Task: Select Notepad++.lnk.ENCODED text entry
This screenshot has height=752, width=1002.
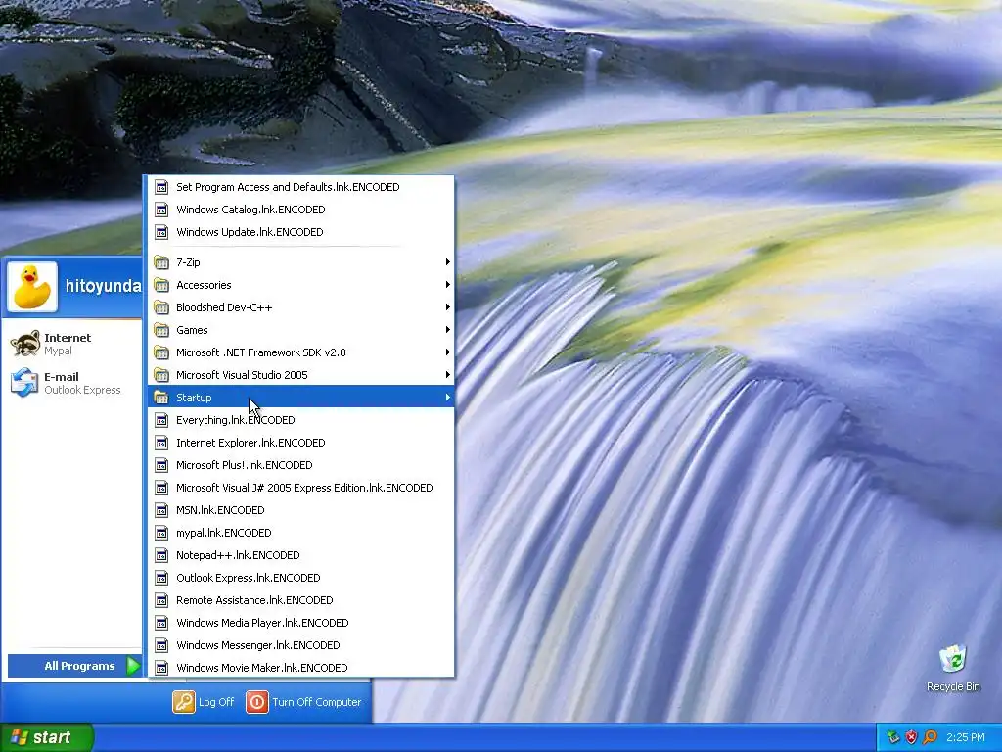Action: click(238, 555)
